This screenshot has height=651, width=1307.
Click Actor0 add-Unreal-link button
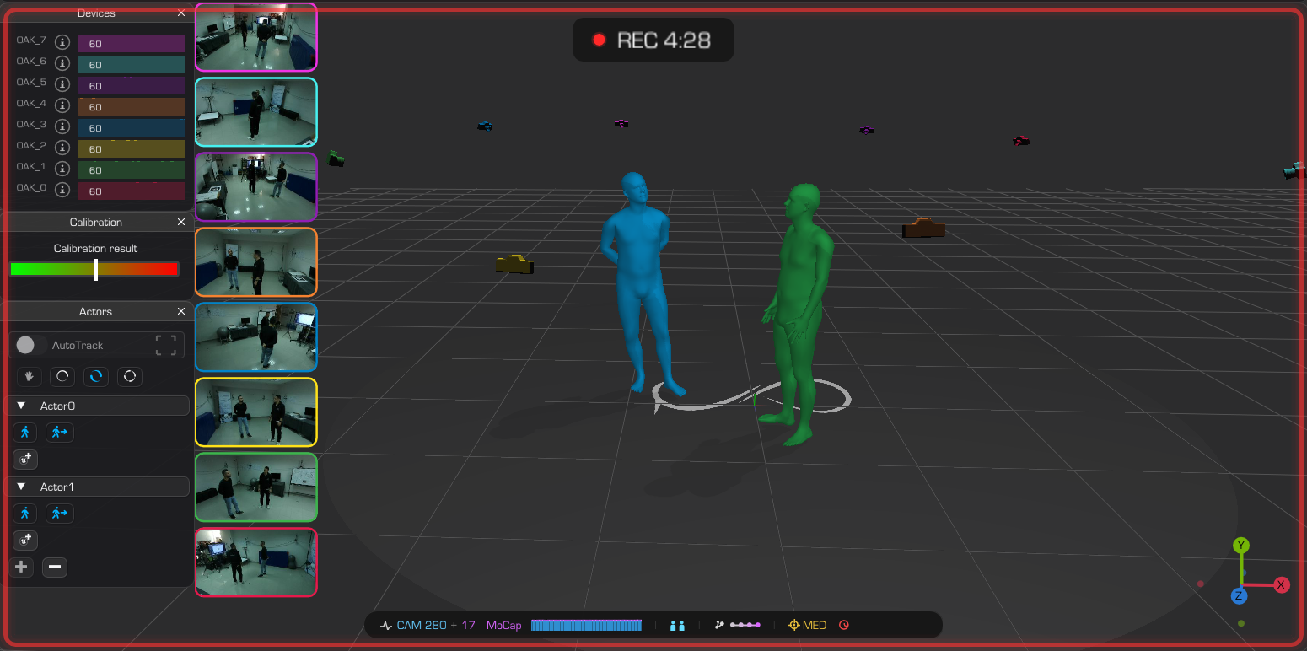click(25, 460)
